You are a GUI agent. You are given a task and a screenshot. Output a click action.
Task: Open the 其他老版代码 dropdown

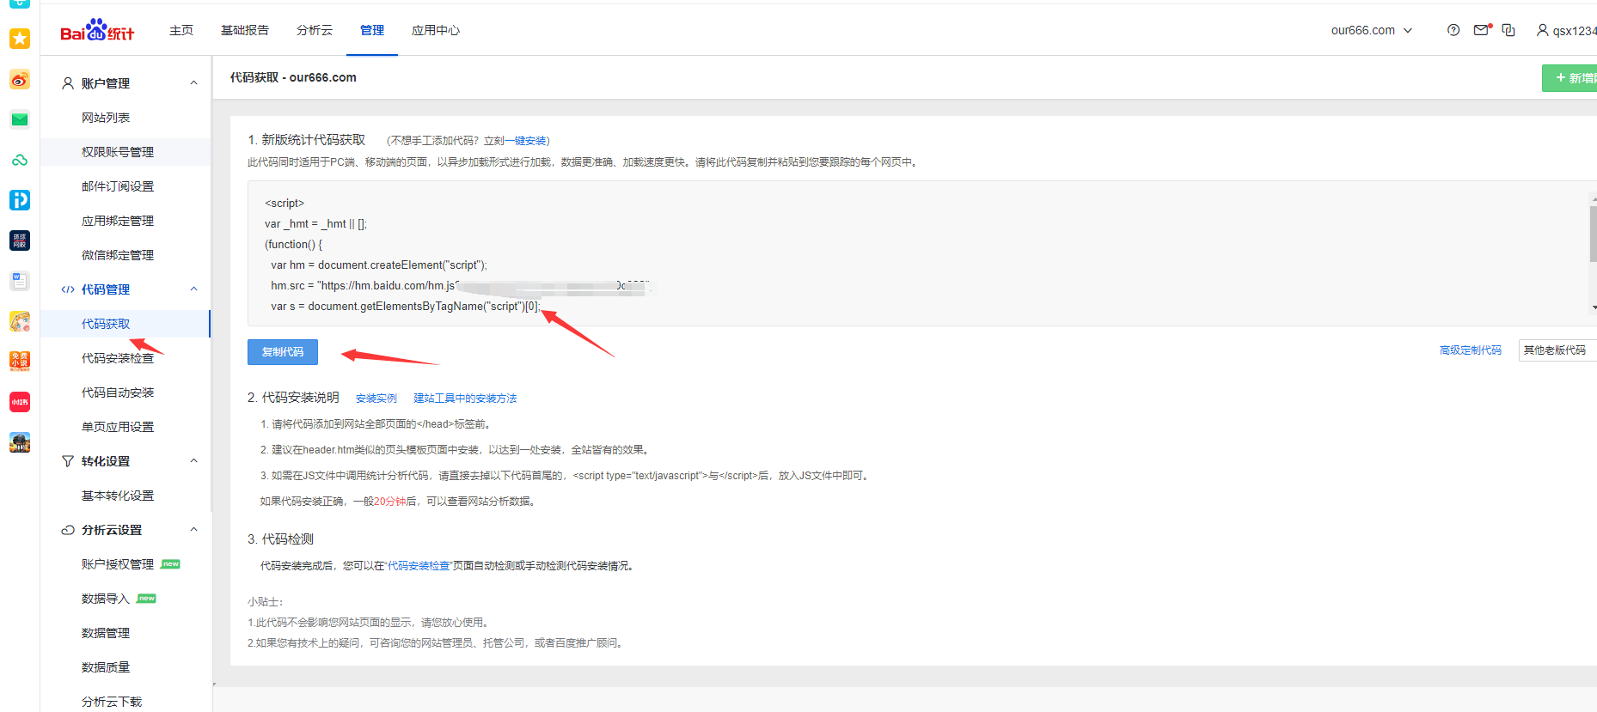(x=1557, y=350)
